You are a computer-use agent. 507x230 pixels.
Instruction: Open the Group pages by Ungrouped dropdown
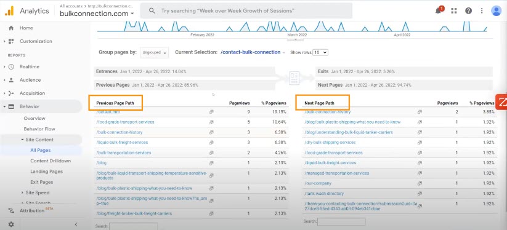click(x=154, y=53)
